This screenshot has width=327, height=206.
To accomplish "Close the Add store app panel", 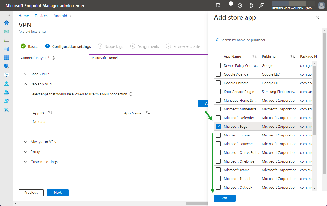I will (317, 17).
